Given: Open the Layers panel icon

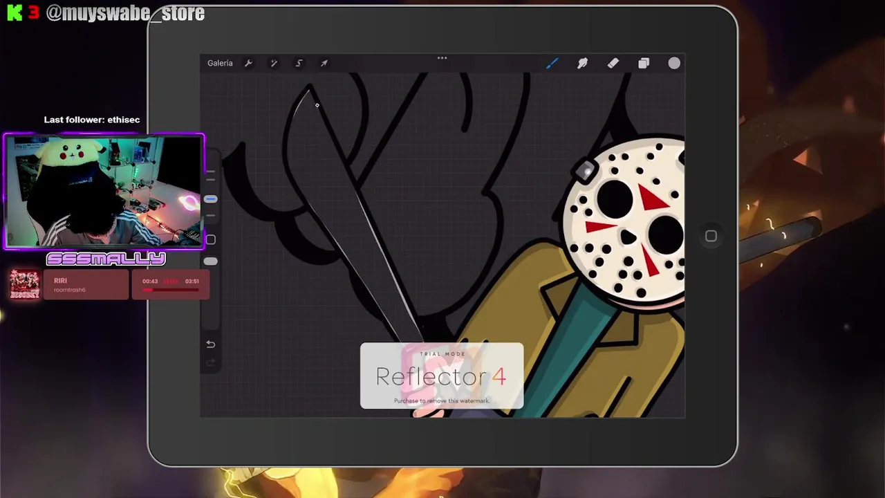Looking at the screenshot, I should tap(644, 63).
